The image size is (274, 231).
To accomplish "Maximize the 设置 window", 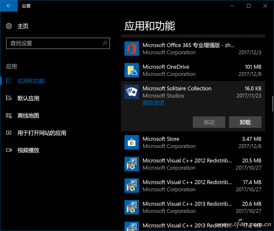I will [248, 6].
